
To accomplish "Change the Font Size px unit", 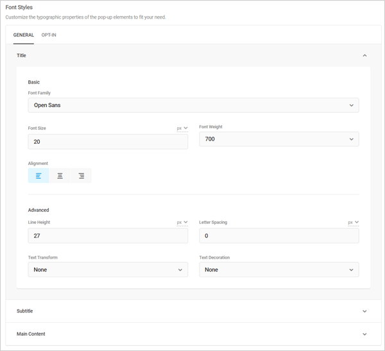I will 182,128.
